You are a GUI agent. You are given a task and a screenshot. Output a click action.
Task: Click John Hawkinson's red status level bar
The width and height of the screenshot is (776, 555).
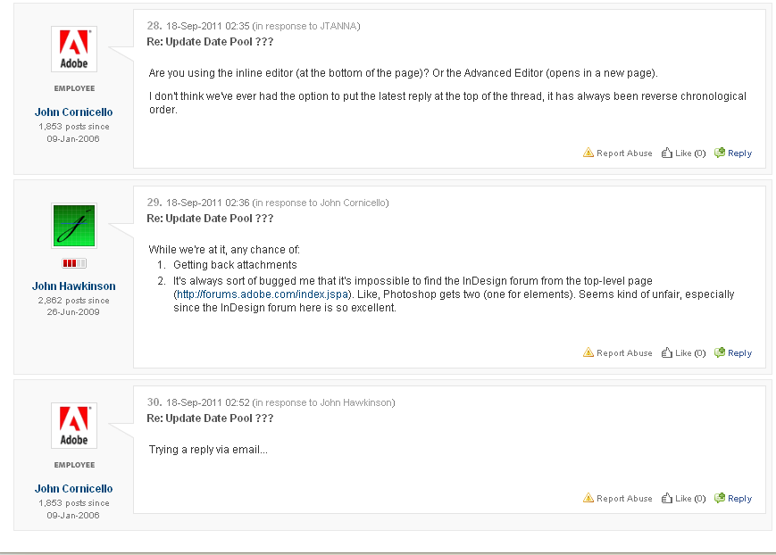74,263
